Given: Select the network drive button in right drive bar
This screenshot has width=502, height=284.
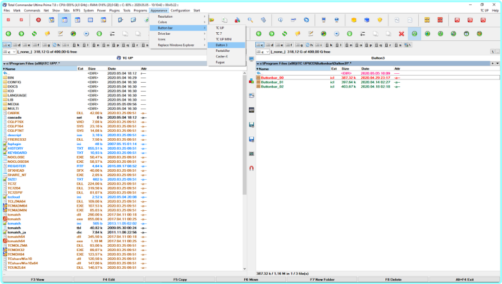Looking at the screenshot, I should (408, 45).
